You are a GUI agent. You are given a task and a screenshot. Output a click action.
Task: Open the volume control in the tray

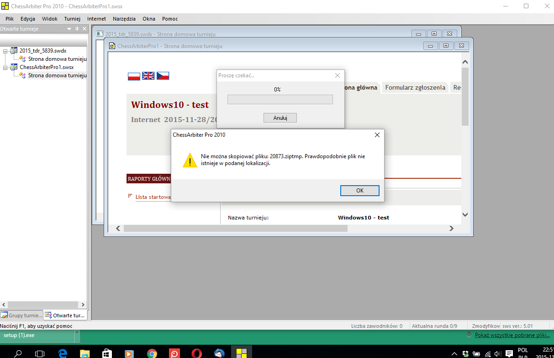coord(498,353)
